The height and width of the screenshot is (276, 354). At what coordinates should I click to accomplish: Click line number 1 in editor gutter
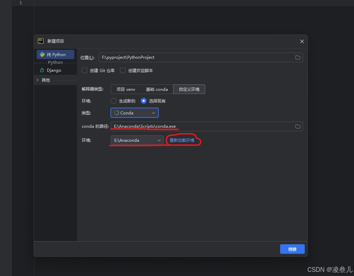tap(21, 3)
